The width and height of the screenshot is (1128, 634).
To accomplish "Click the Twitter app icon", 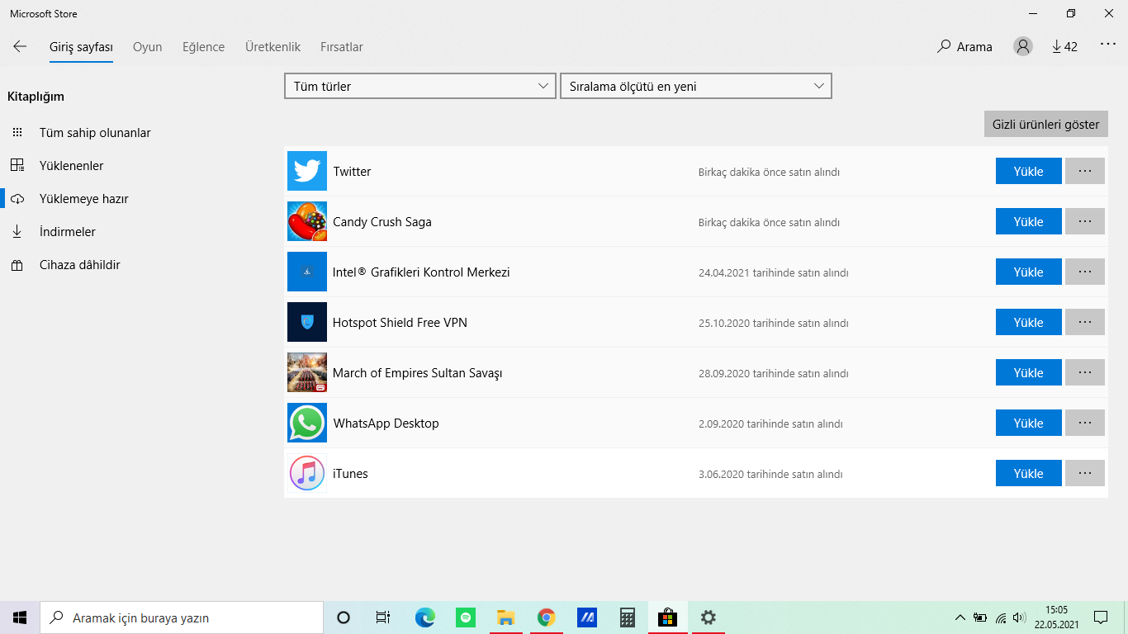I will (307, 171).
